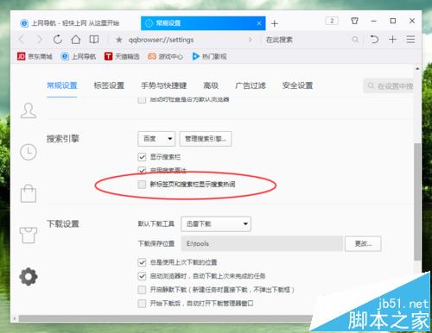
Task: Toggle 总是使用上次下载的位置 checkbox
Action: 142,262
